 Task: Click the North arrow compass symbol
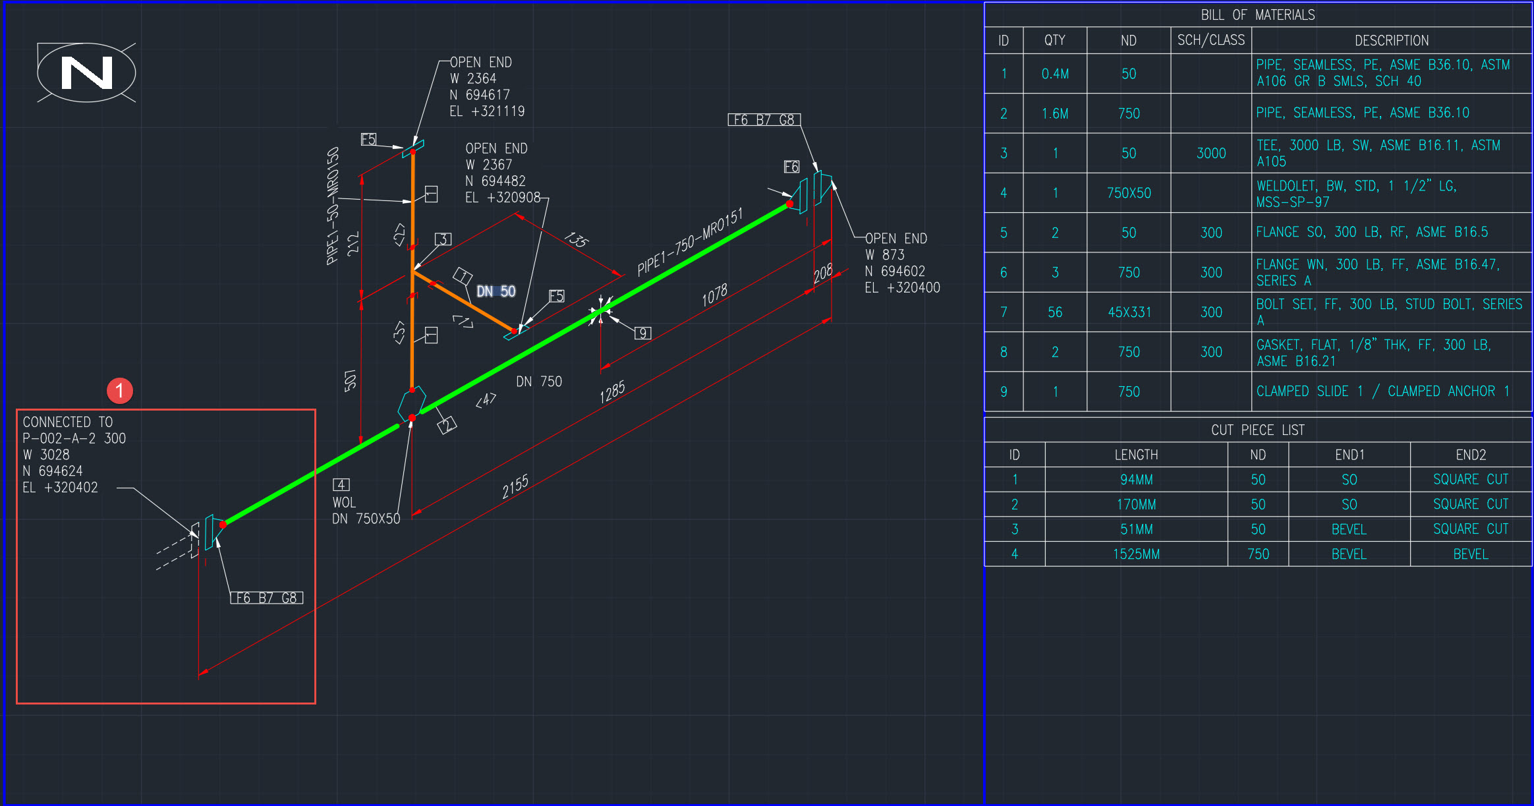tap(86, 72)
